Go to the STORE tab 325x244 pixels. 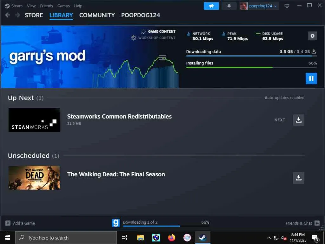(x=34, y=15)
